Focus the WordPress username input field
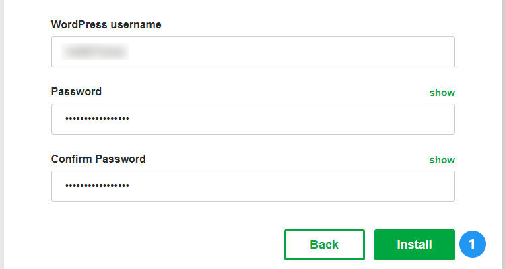 coord(252,52)
